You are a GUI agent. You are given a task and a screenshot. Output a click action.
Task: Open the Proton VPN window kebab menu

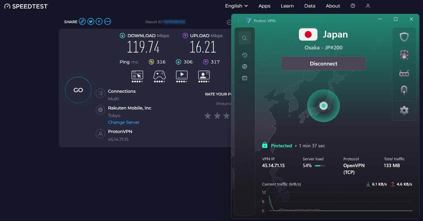click(238, 20)
